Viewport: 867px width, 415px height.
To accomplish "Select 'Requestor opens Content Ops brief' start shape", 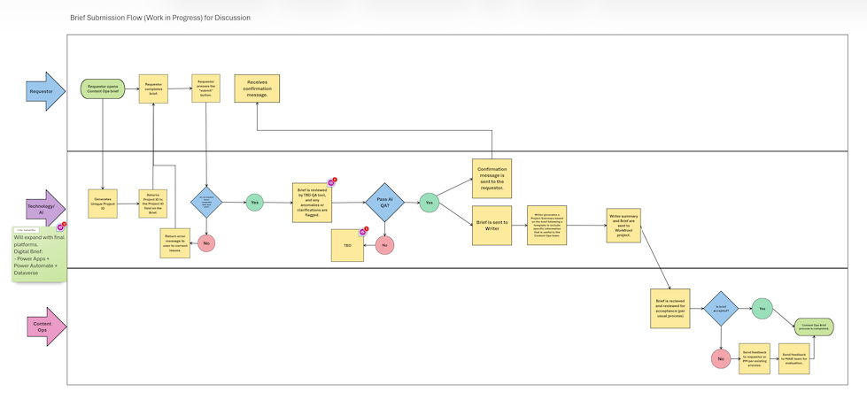I will pos(103,89).
